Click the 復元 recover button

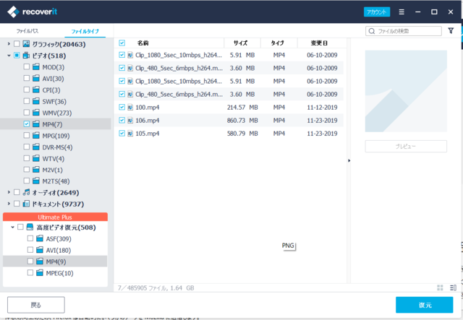pyautogui.click(x=424, y=305)
